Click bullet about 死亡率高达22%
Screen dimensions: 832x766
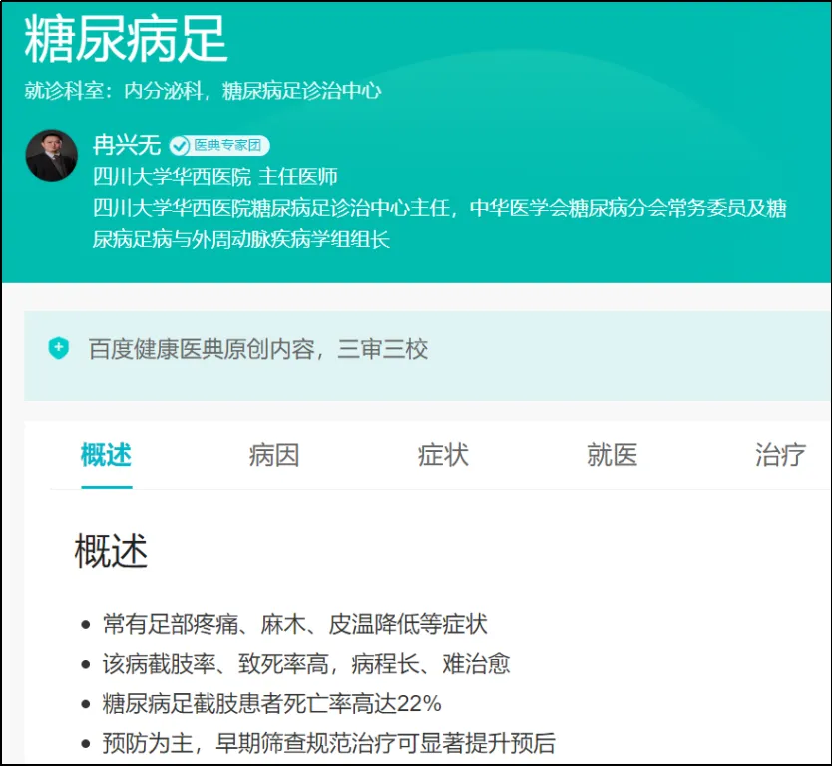pos(271,703)
